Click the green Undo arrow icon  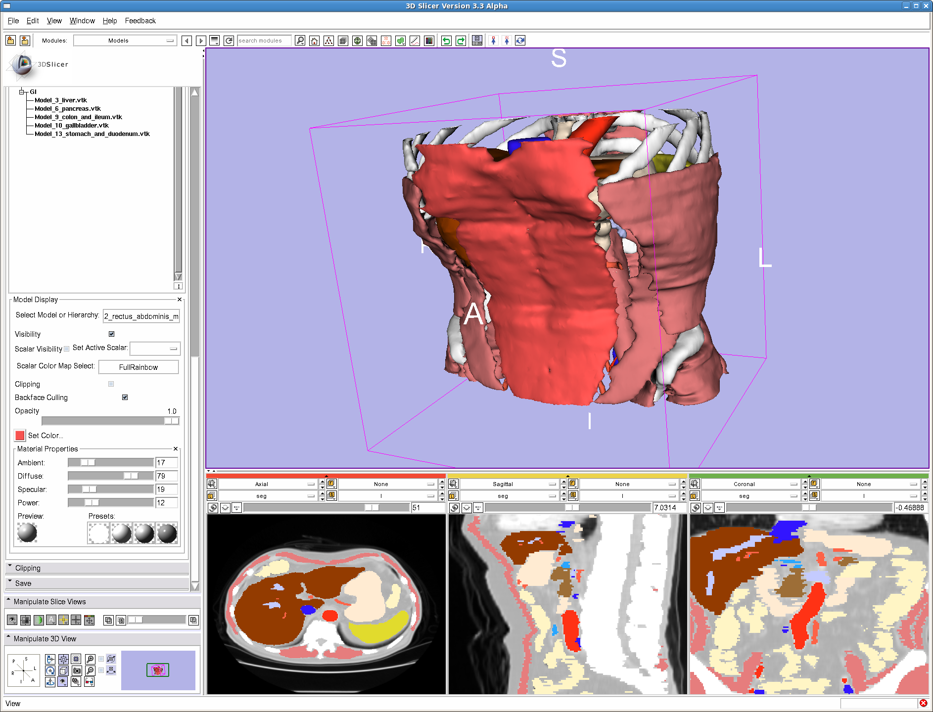pos(446,41)
